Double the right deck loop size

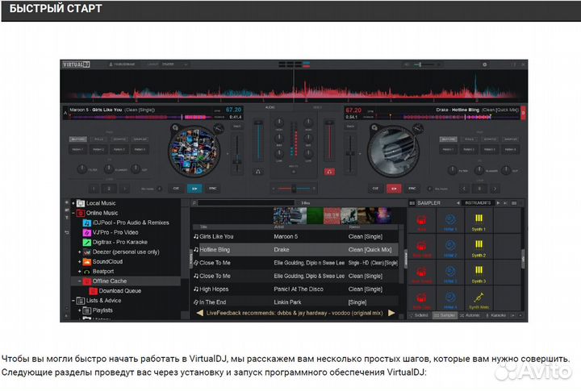495,189
